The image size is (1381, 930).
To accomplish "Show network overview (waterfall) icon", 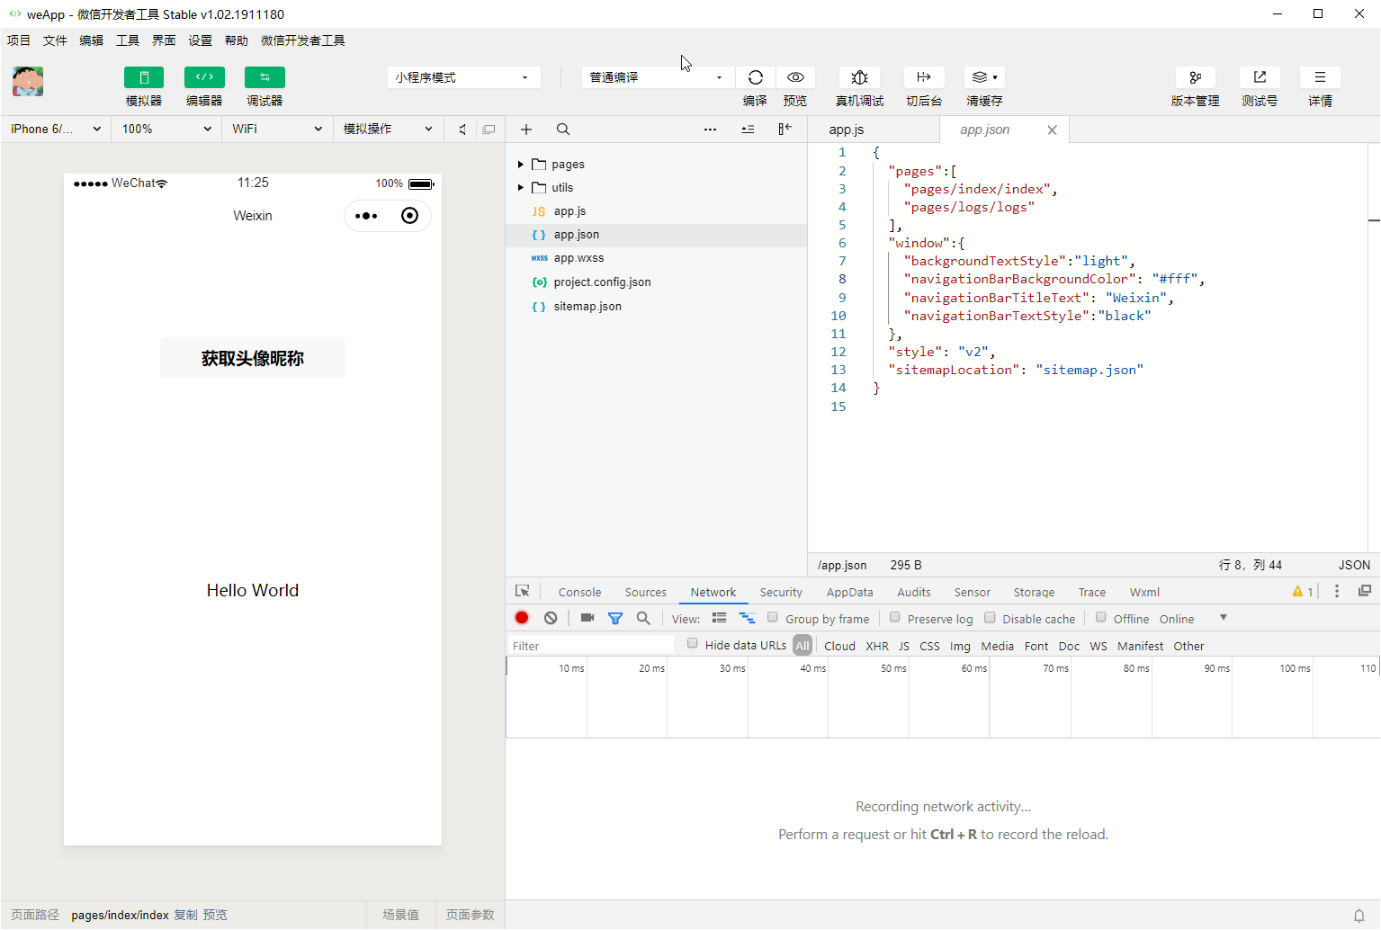I will (x=747, y=618).
